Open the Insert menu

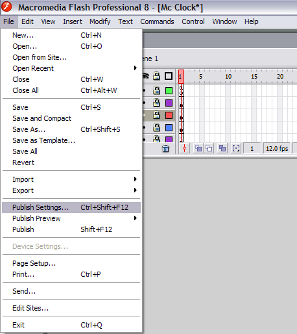click(x=73, y=21)
